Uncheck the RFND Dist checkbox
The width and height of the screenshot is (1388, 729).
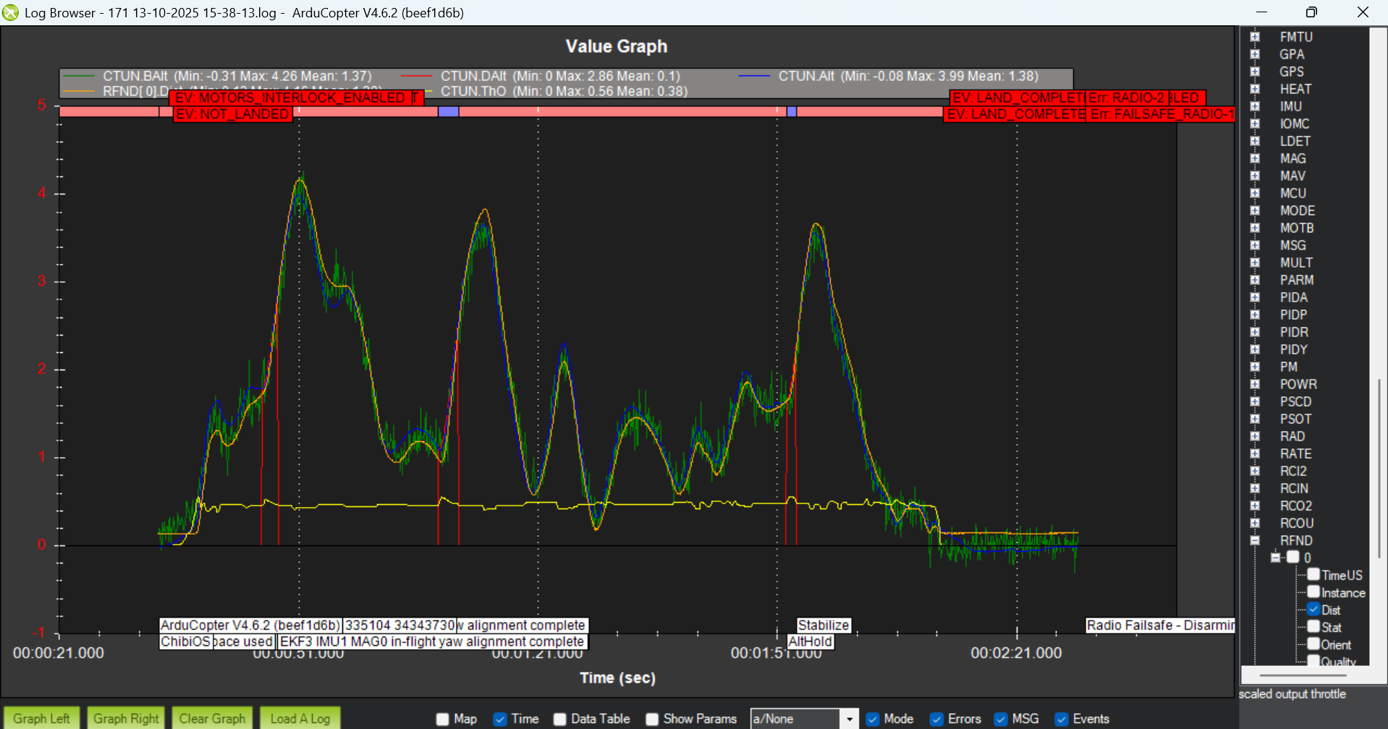point(1313,609)
